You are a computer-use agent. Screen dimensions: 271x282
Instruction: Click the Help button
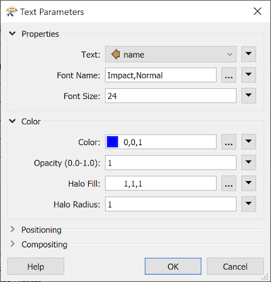click(36, 266)
